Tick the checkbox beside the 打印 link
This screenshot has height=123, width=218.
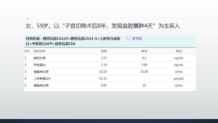pyautogui.click(x=128, y=38)
